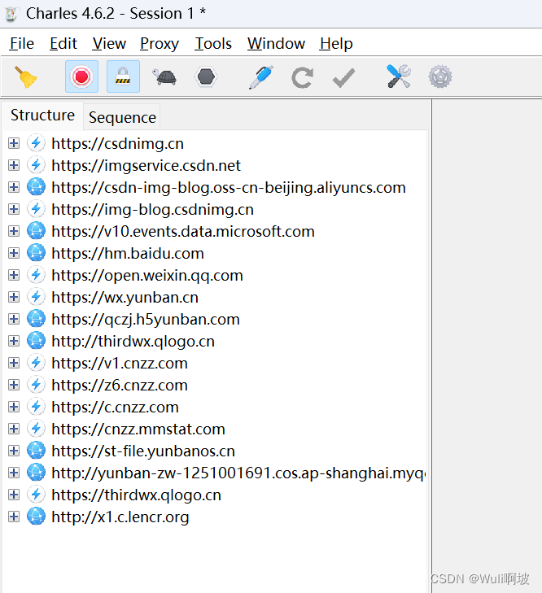Open the Window menu

277,44
